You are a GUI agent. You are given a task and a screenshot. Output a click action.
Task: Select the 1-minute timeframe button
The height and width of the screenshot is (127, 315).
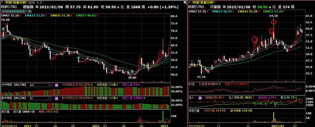click(x=3, y=11)
